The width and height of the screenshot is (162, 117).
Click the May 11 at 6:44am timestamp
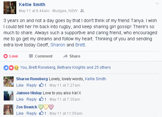coord(34,11)
